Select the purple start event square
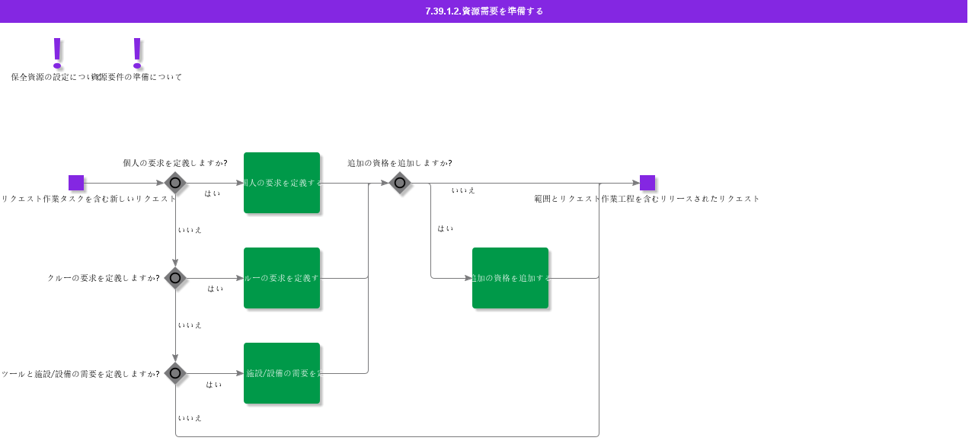 76,183
